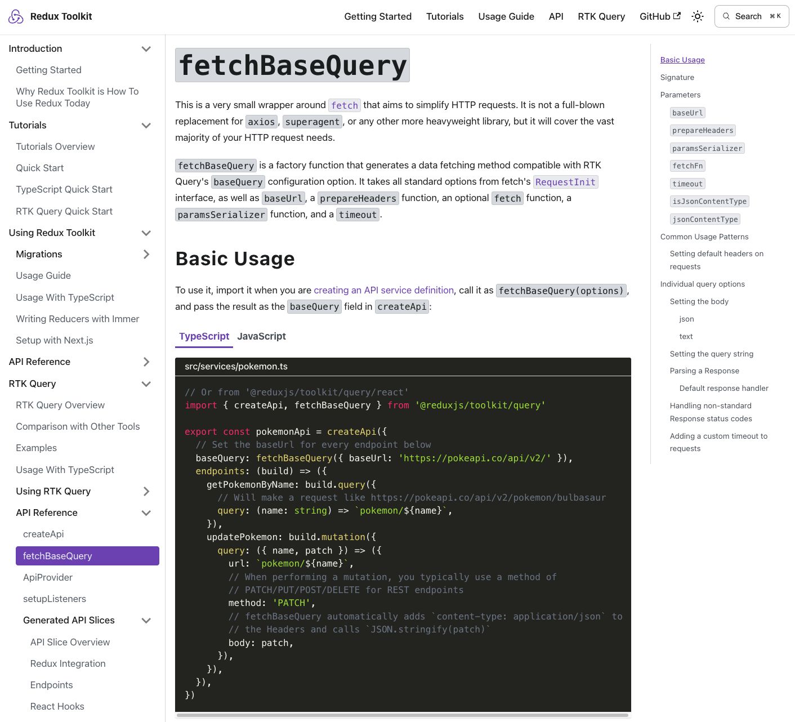Open ApiProvider sidebar item

click(48, 577)
